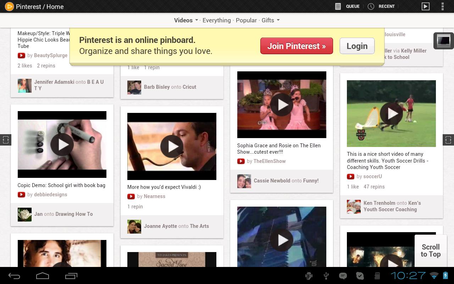Tap the right edge expand bracket icon
Image resolution: width=454 pixels, height=284 pixels.
click(x=448, y=140)
